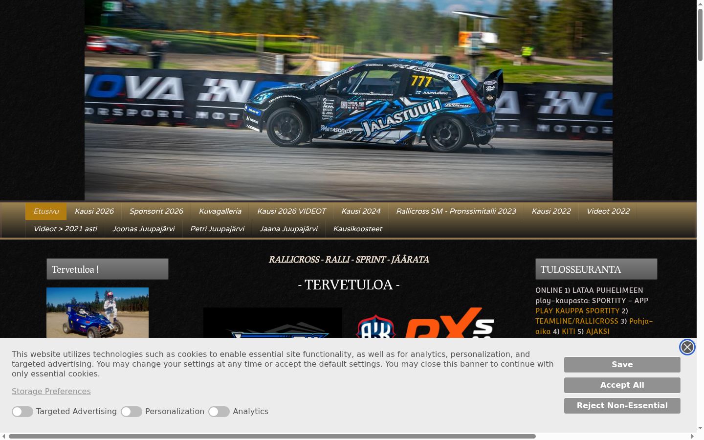Open the AJAKSI link
704x440 pixels.
point(598,331)
